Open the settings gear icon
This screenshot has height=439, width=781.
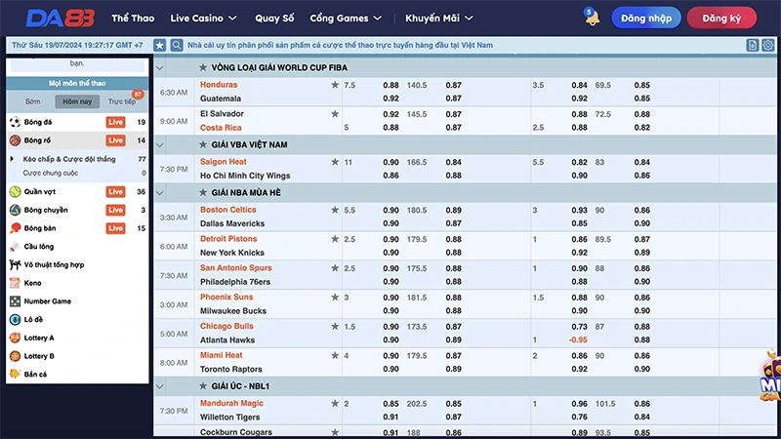[x=767, y=45]
